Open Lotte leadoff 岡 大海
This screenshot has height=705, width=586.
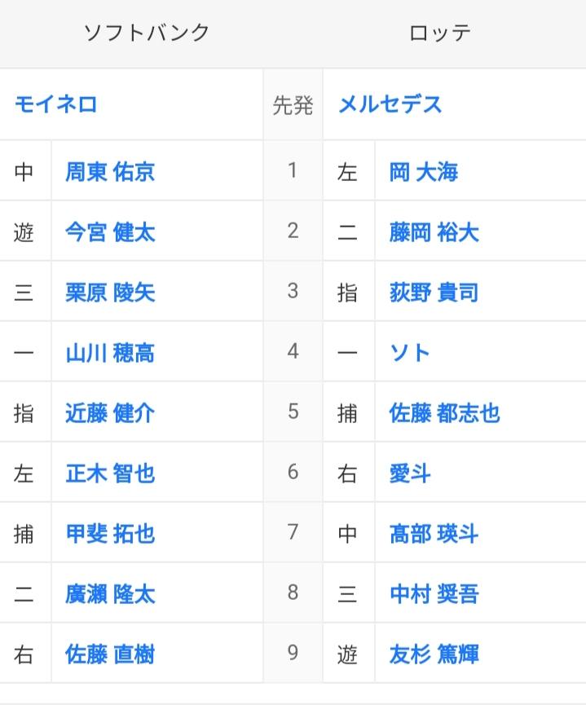click(424, 171)
